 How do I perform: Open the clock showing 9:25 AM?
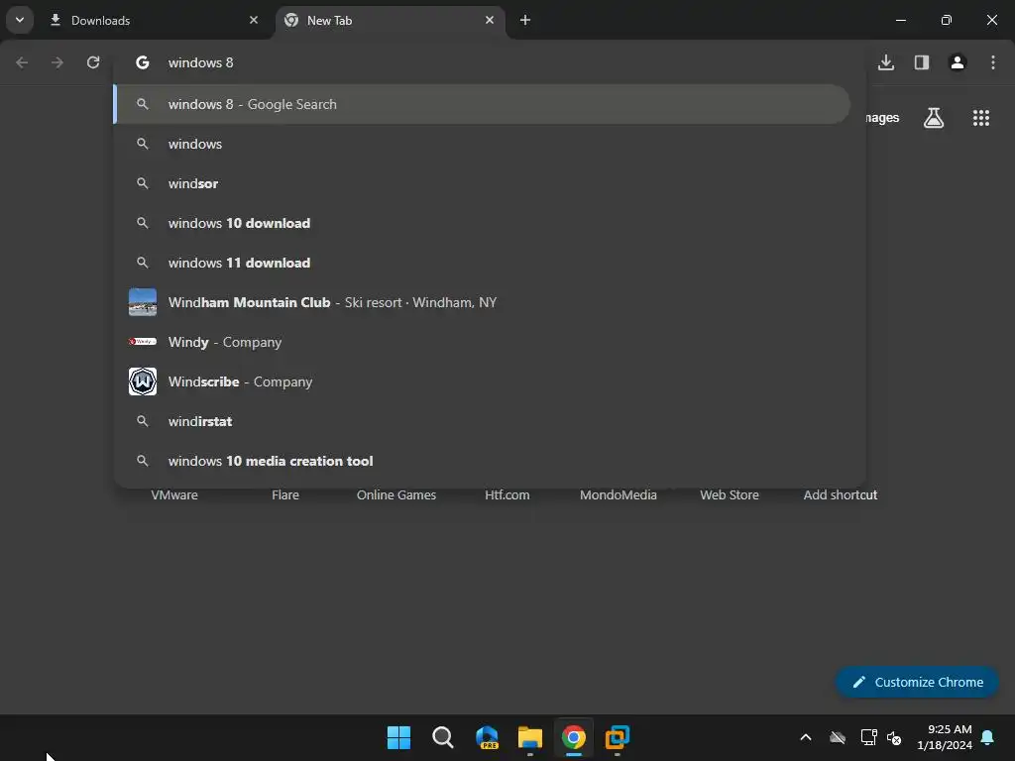pos(945,737)
